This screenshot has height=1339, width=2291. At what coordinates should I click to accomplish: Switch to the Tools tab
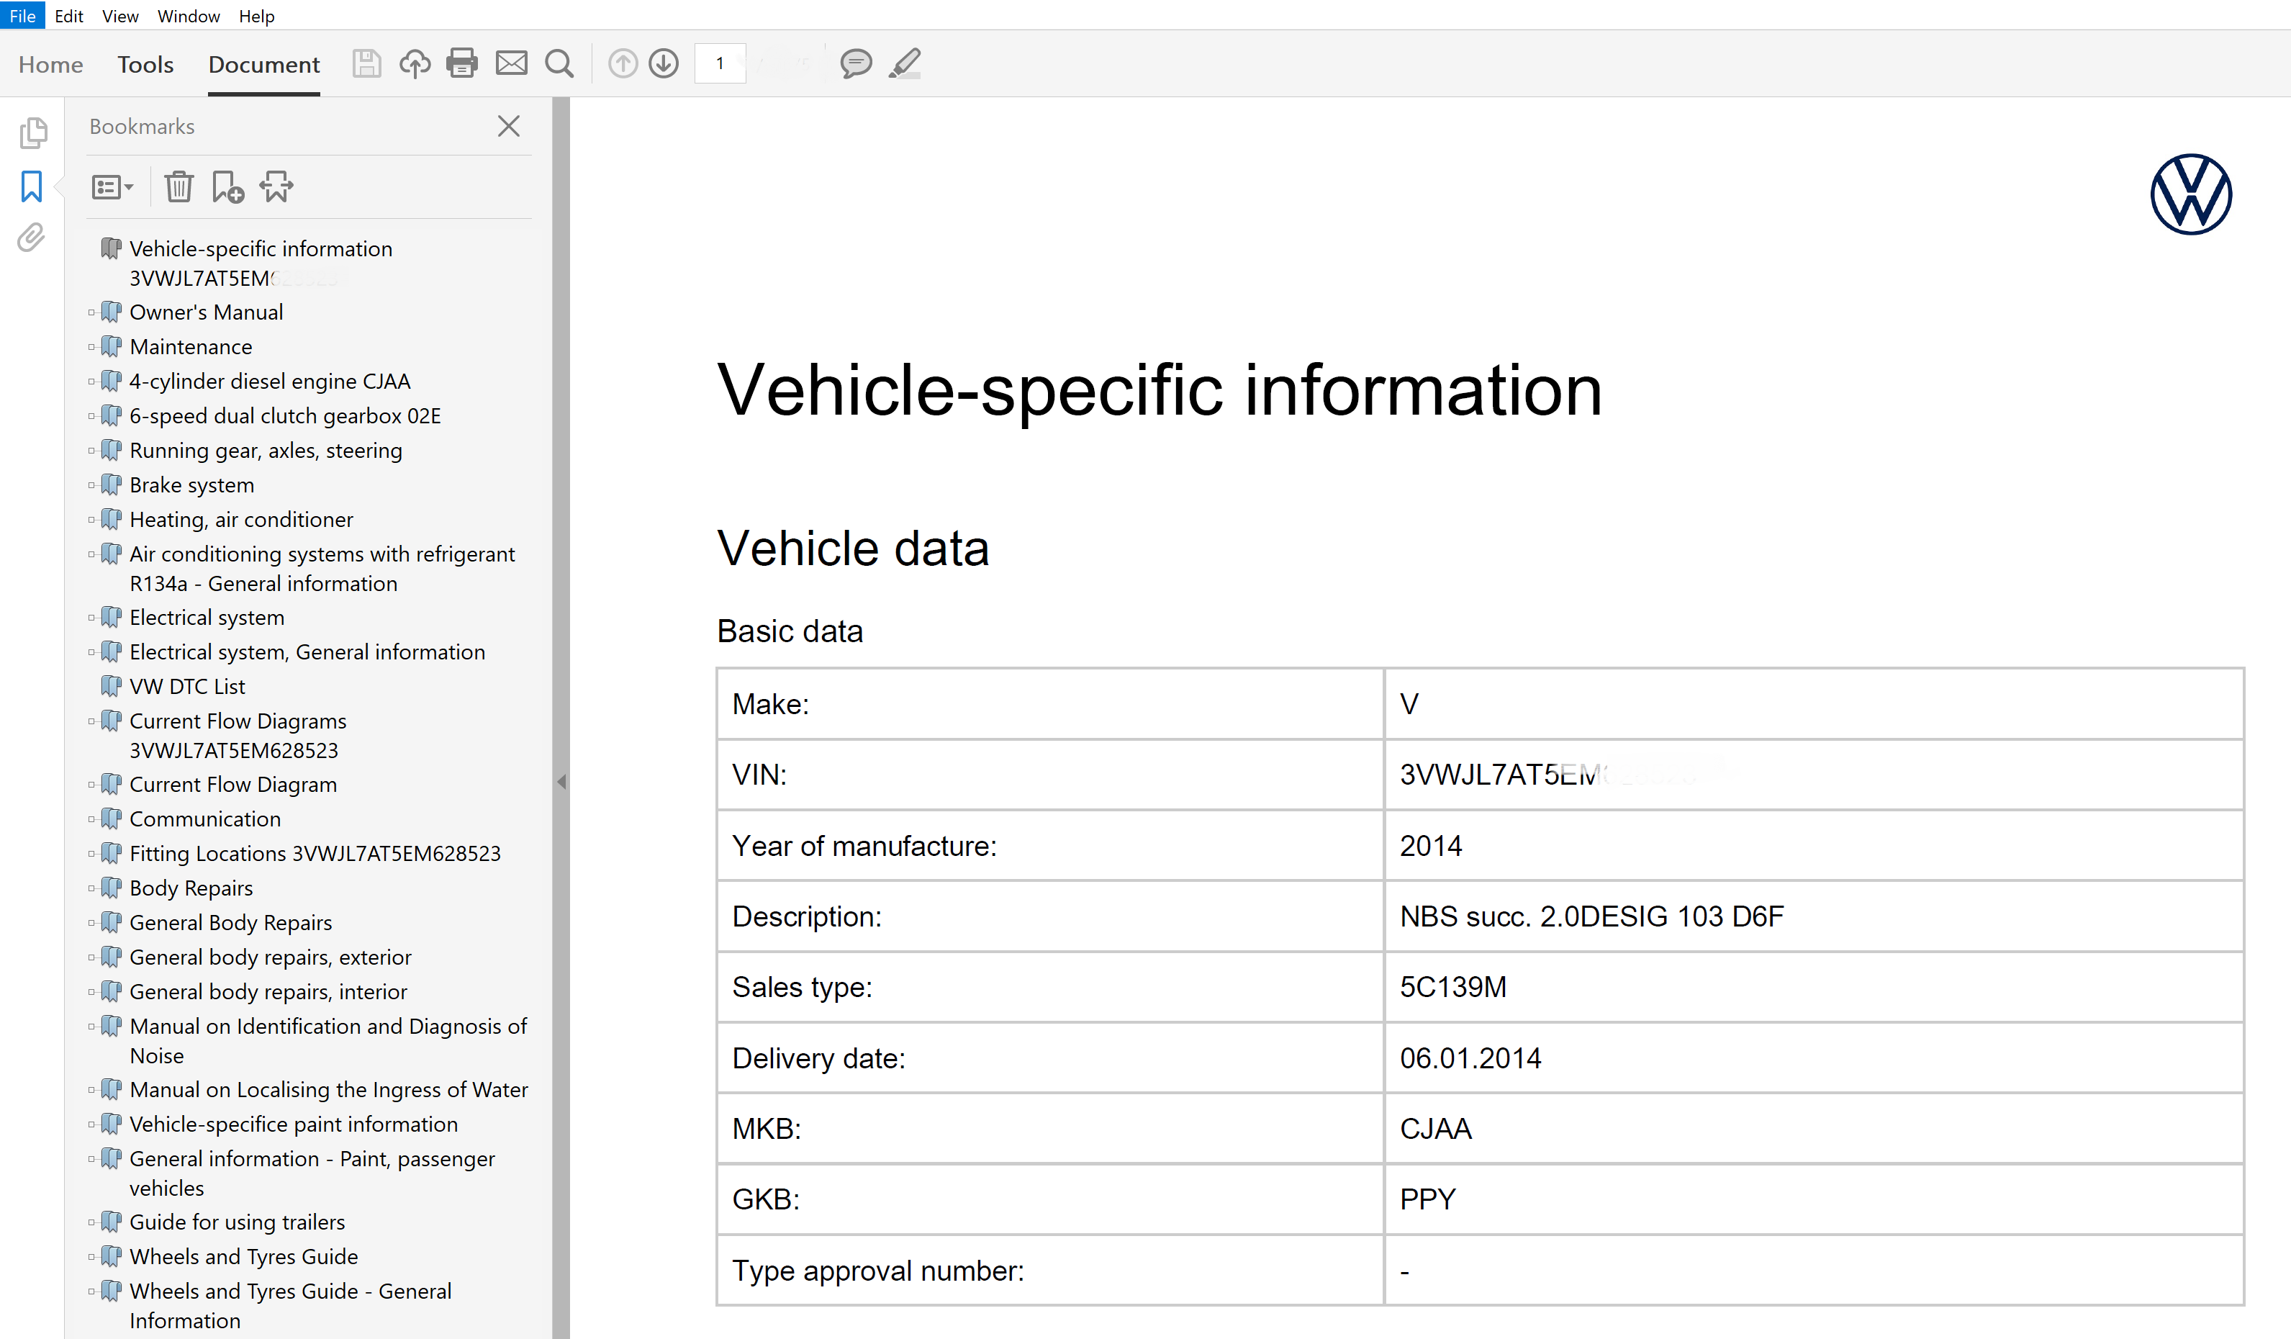(x=145, y=65)
